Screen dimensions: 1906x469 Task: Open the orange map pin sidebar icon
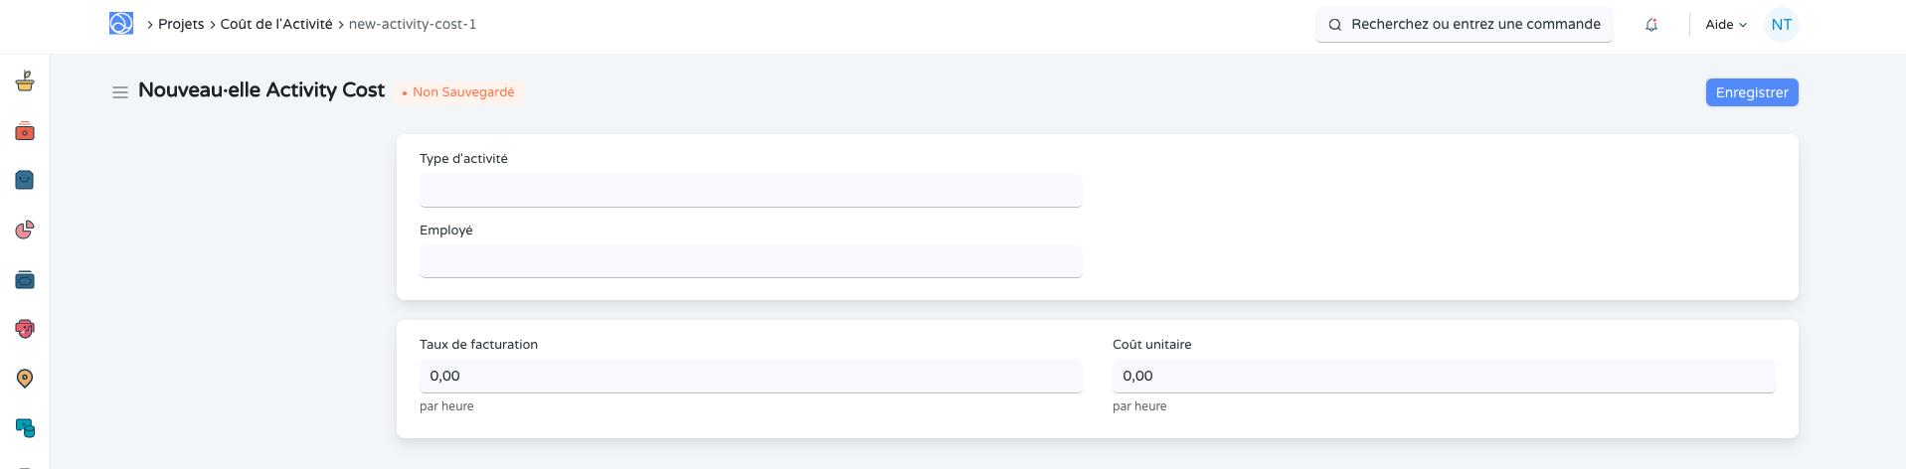tap(25, 379)
